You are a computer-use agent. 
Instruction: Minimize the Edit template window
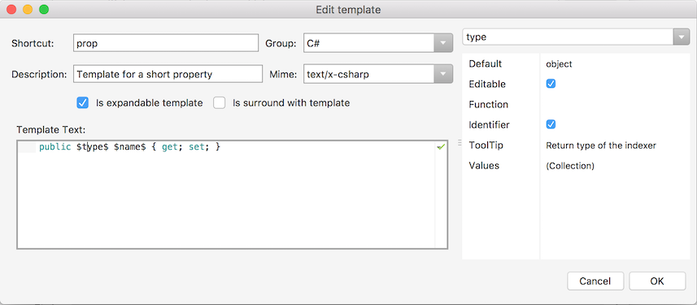(28, 9)
